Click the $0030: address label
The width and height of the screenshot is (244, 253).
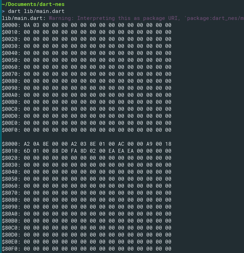11,46
